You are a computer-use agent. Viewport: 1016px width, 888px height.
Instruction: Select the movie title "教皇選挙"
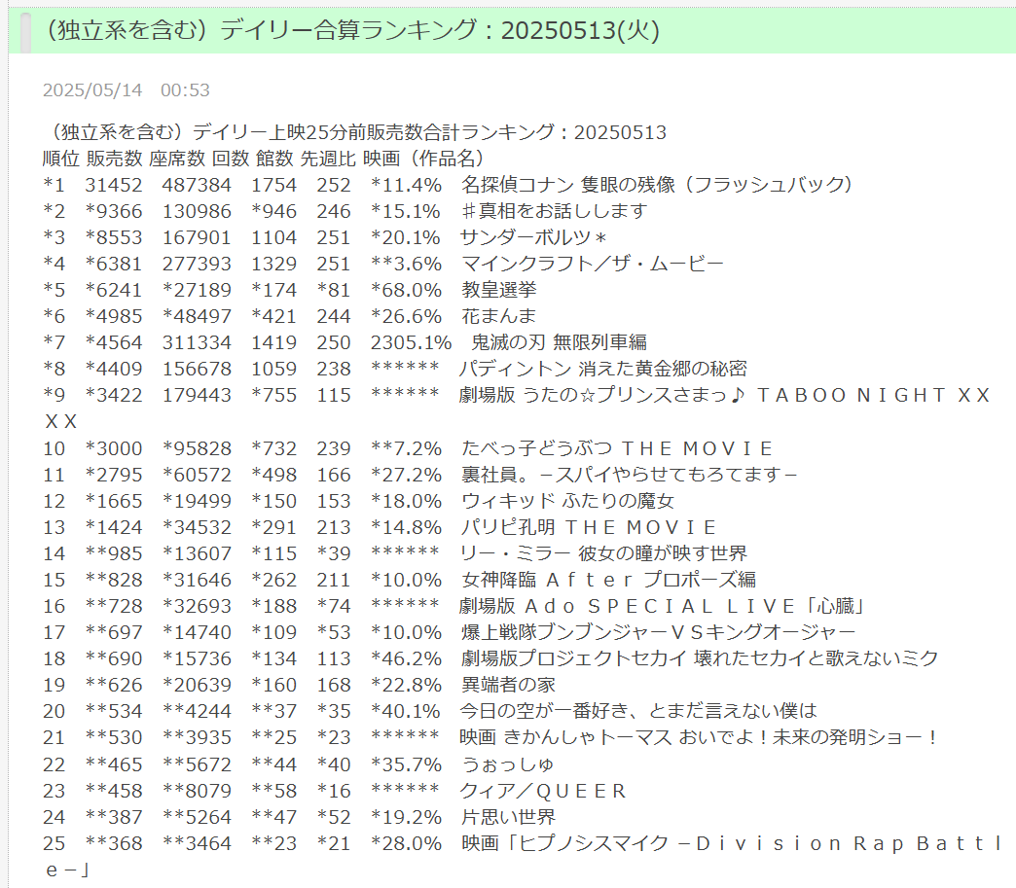coord(499,290)
